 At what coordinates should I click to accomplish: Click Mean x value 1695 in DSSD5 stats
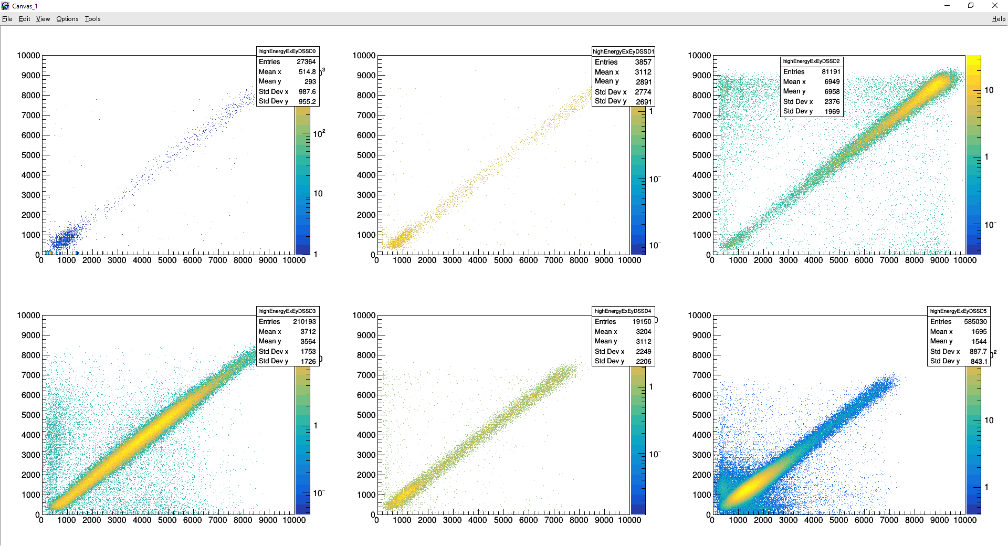tap(979, 332)
